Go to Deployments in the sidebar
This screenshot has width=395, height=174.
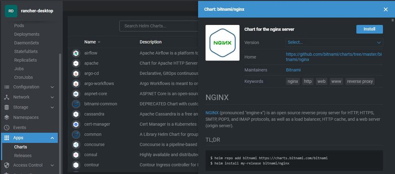27,34
